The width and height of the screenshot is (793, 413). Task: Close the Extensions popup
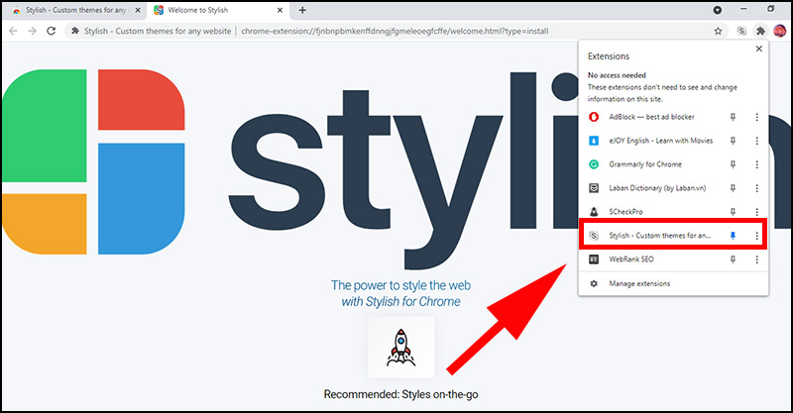click(758, 49)
